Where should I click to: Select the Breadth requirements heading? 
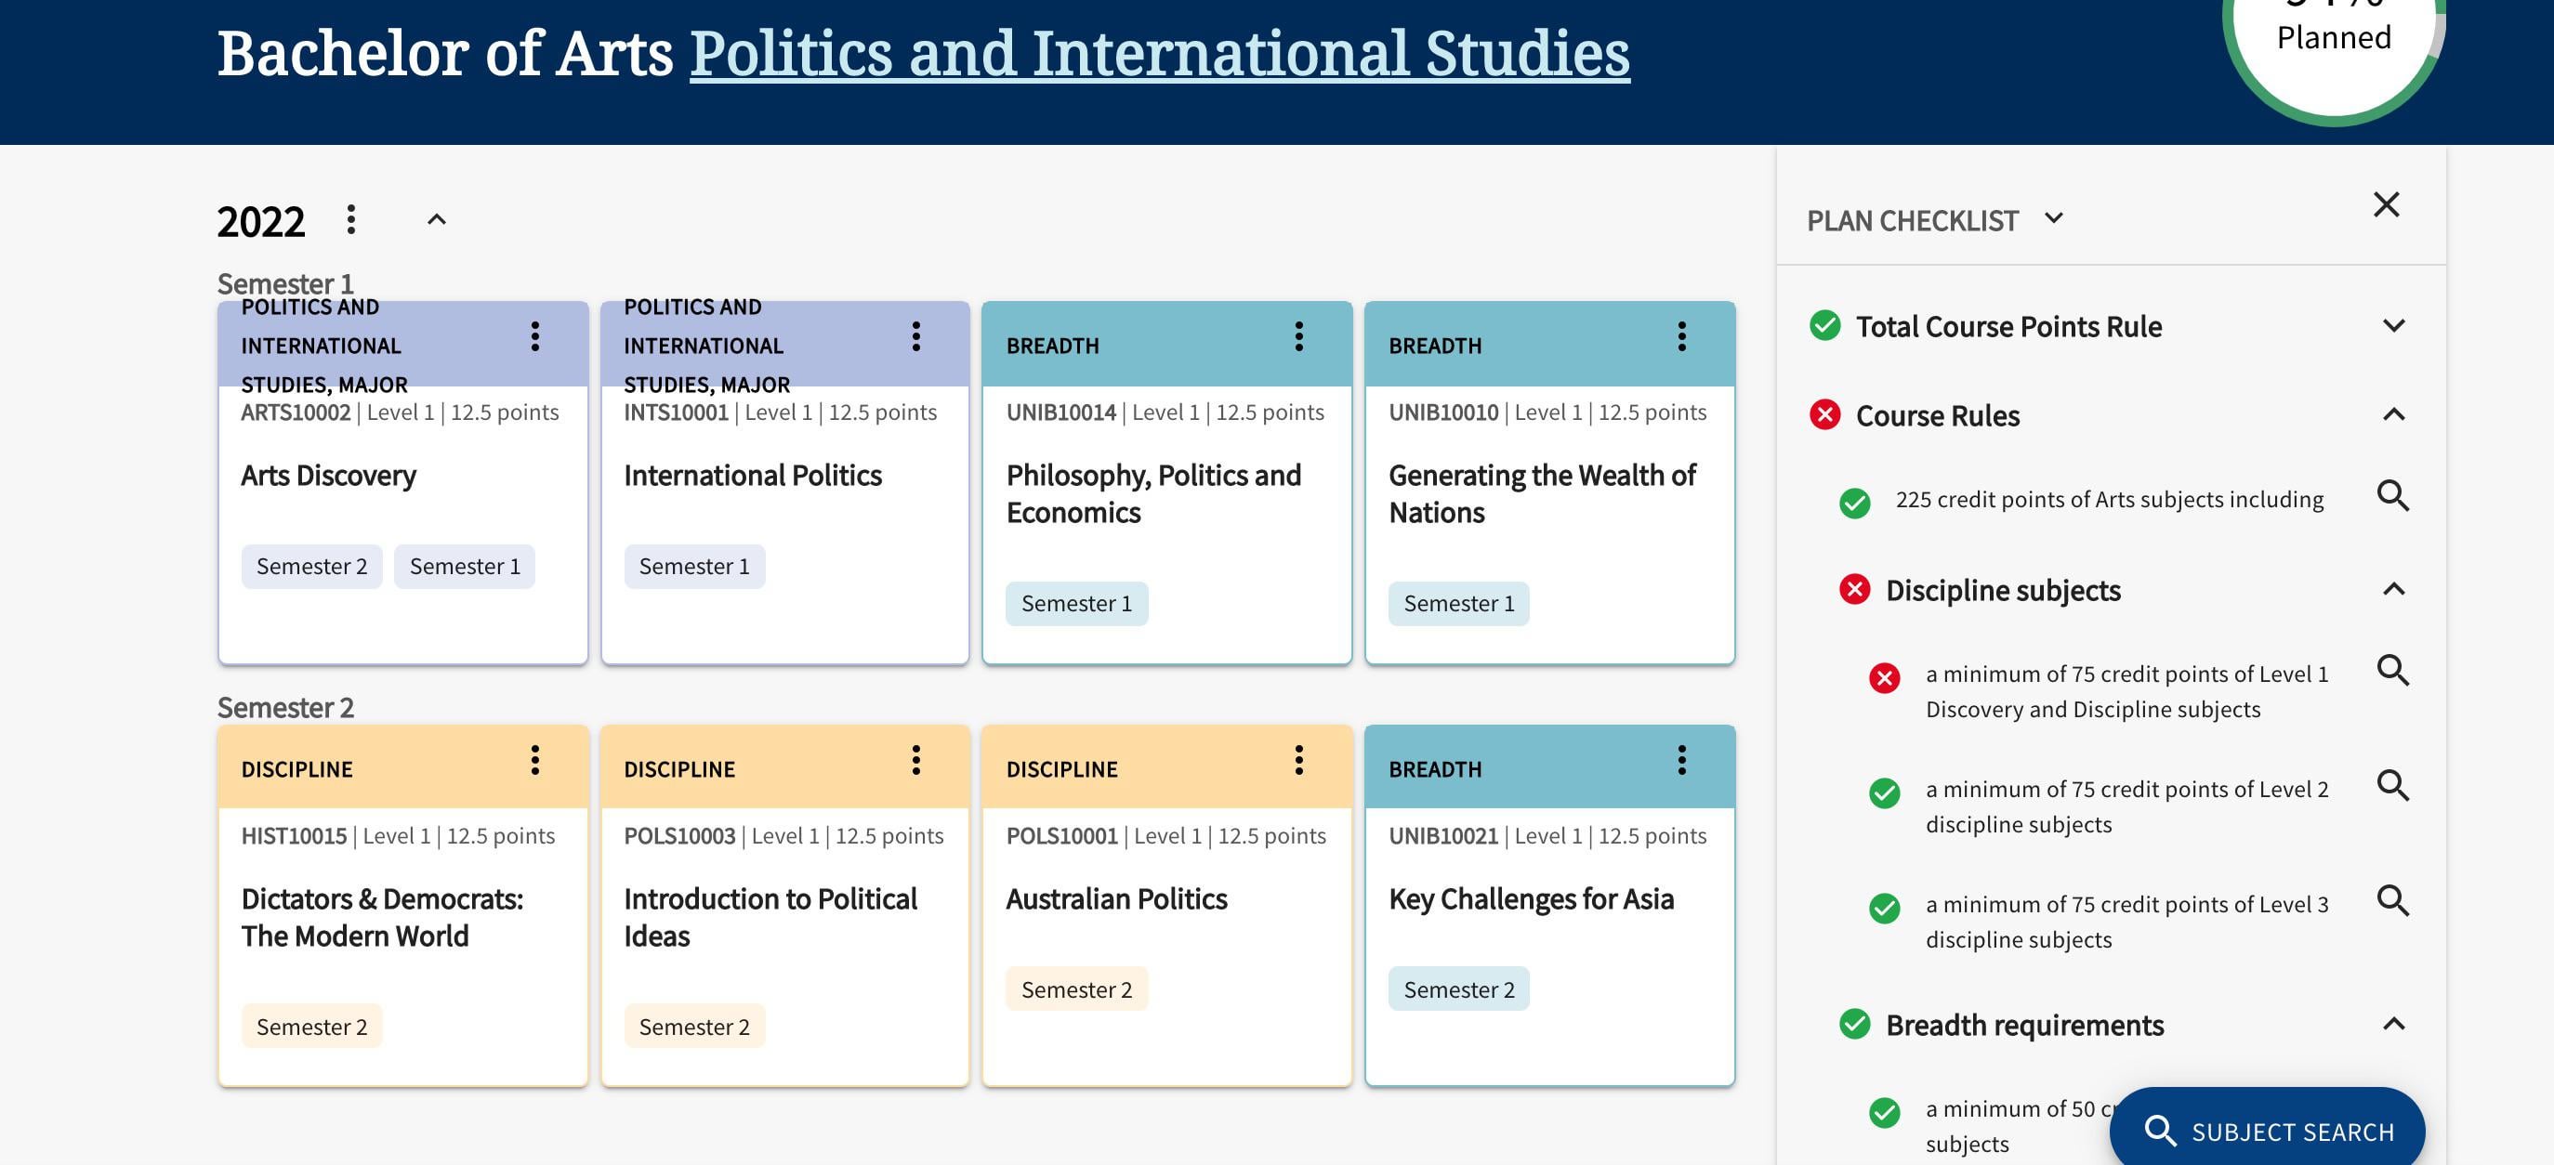tap(2024, 1026)
